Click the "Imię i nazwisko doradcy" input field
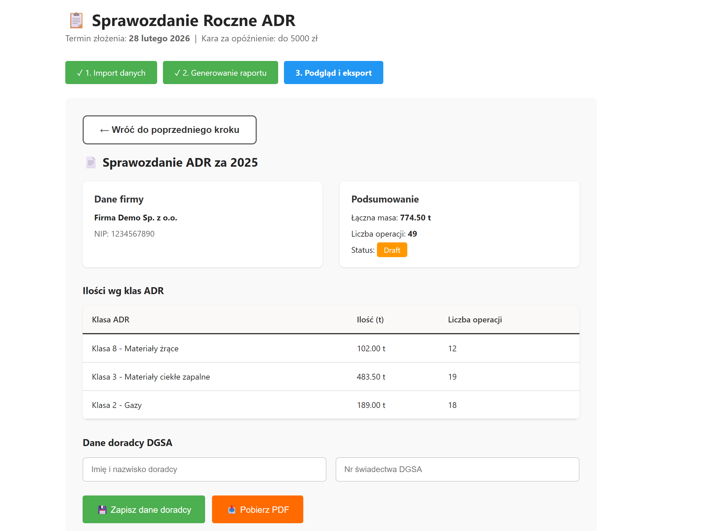Viewport: 710px width, 531px height. (x=205, y=469)
